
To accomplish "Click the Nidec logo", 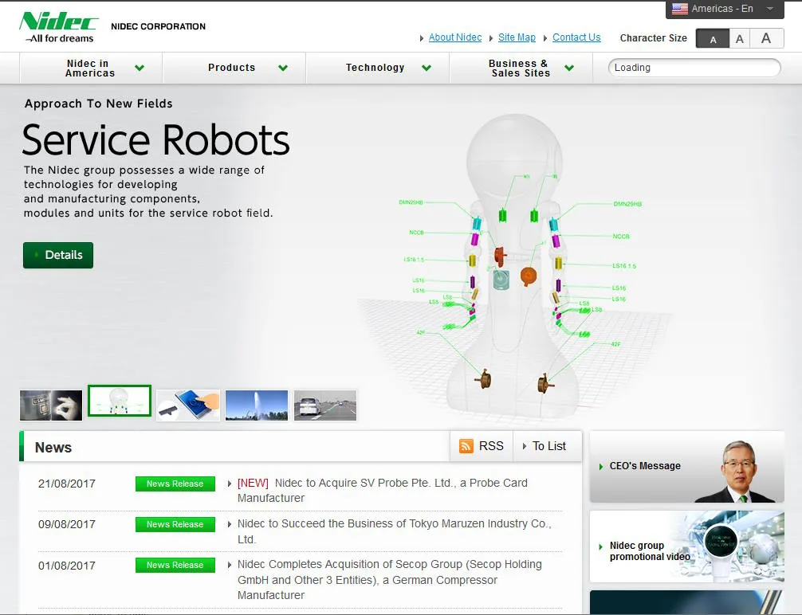I will 58,27.
